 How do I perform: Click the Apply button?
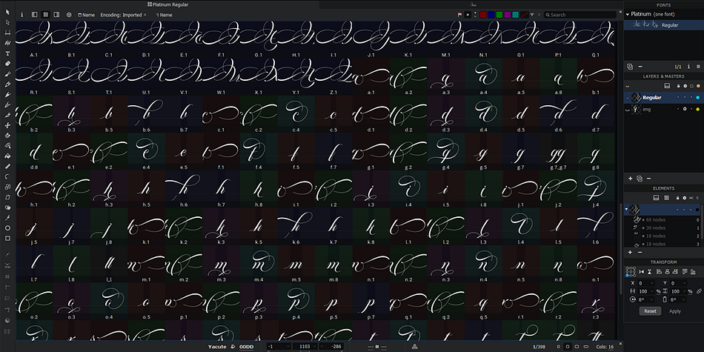pyautogui.click(x=675, y=311)
